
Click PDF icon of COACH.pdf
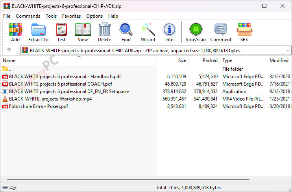pos(5,84)
